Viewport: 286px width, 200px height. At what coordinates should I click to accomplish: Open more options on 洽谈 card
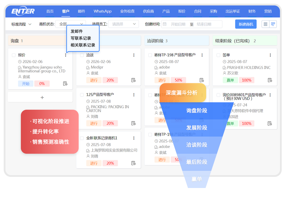pos(134,55)
